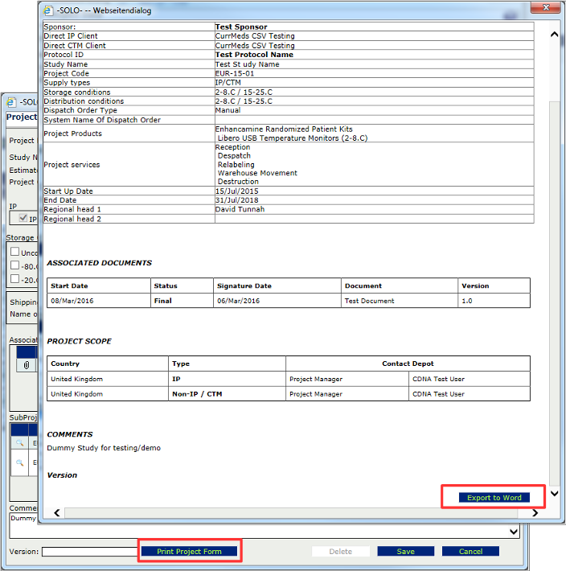Click the Start Up Date 15/Jul/2015
Image resolution: width=566 pixels, height=571 pixels.
pos(236,191)
